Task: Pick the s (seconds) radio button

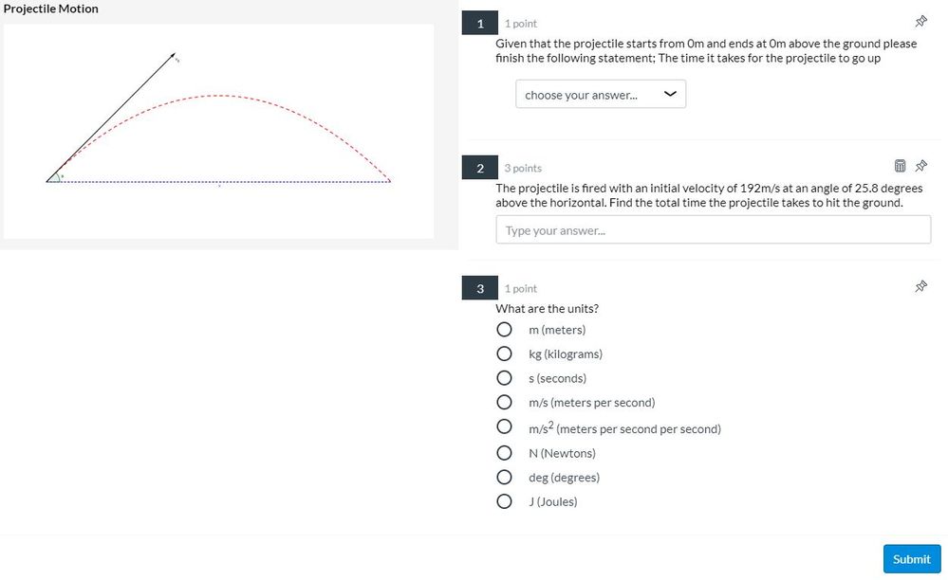Action: coord(505,379)
